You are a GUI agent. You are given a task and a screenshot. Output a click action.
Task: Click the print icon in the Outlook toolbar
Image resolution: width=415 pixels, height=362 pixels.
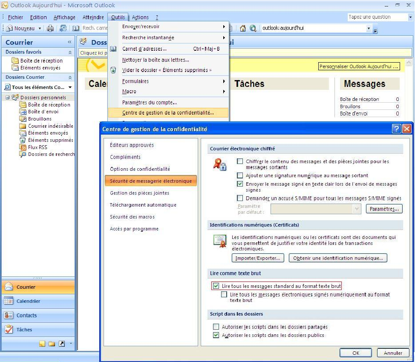50,28
